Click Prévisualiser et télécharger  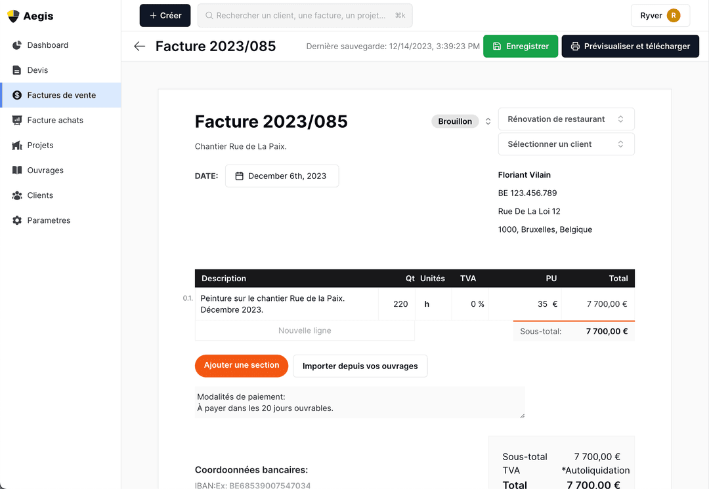point(630,46)
